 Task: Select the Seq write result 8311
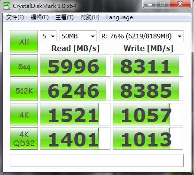[x=148, y=66]
